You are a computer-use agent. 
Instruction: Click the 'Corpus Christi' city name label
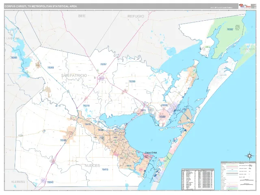pyautogui.click(x=151, y=153)
